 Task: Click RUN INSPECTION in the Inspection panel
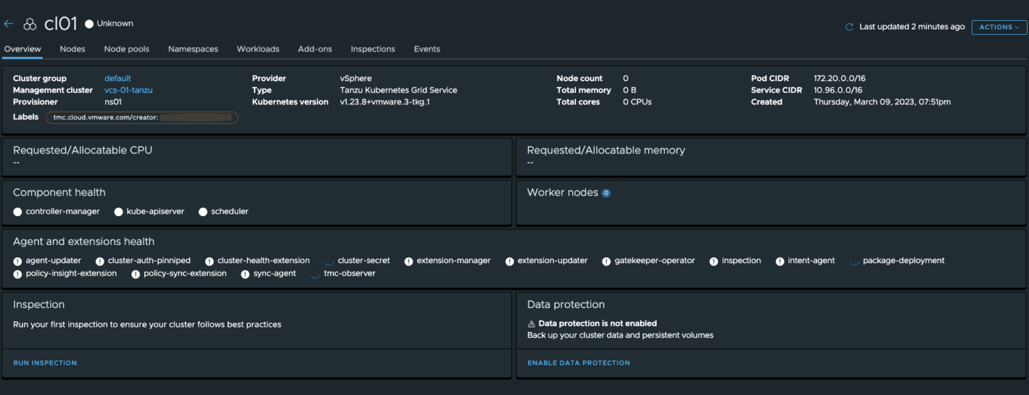pyautogui.click(x=44, y=362)
